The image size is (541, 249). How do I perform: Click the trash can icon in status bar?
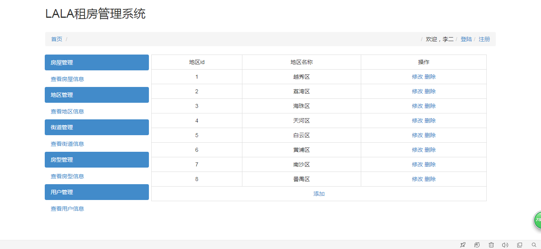[x=491, y=245]
